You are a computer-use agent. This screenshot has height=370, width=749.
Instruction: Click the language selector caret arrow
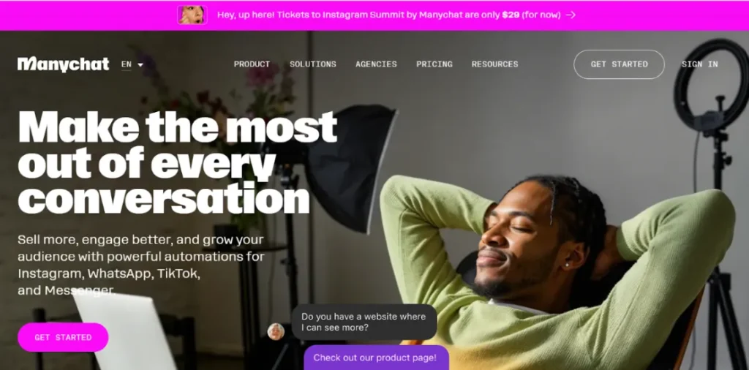pos(140,65)
